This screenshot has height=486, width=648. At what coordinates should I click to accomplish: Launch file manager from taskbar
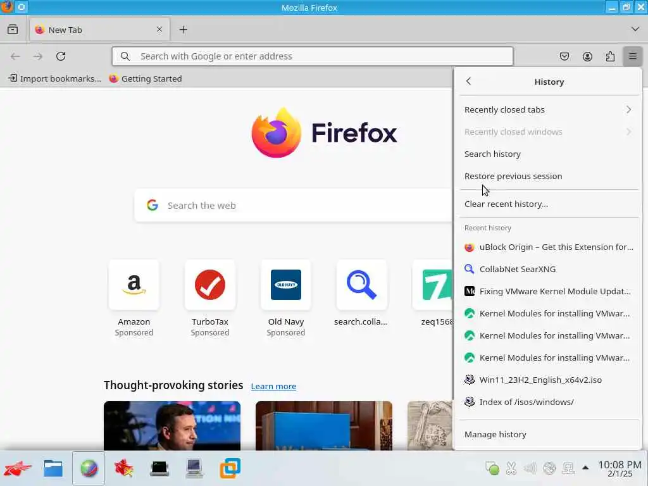point(53,468)
